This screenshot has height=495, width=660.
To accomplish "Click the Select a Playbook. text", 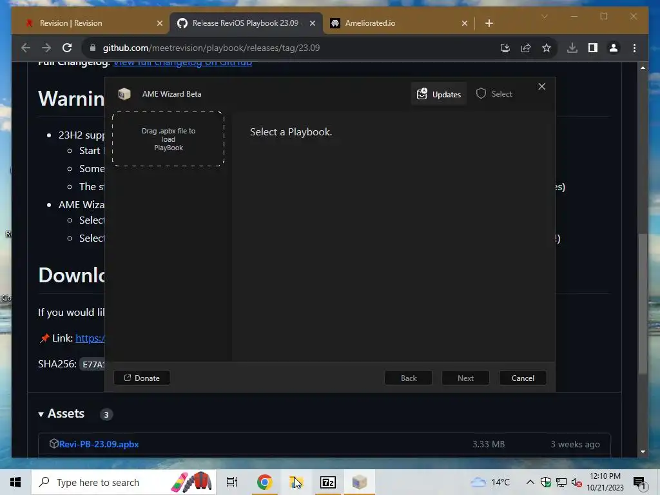I will point(291,132).
